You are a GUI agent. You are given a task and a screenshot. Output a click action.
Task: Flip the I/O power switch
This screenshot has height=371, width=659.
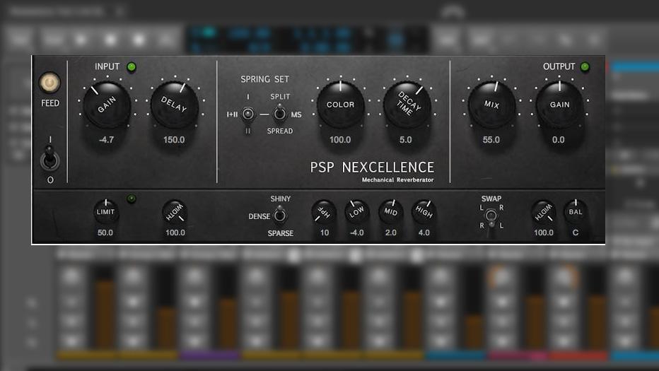coord(49,159)
